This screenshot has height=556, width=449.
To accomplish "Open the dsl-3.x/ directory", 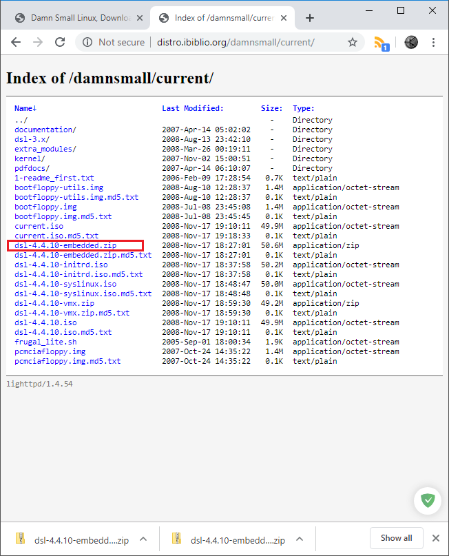I will tap(32, 139).
